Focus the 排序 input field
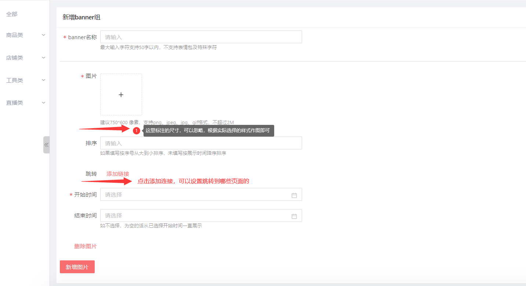526x286 pixels. pyautogui.click(x=201, y=143)
